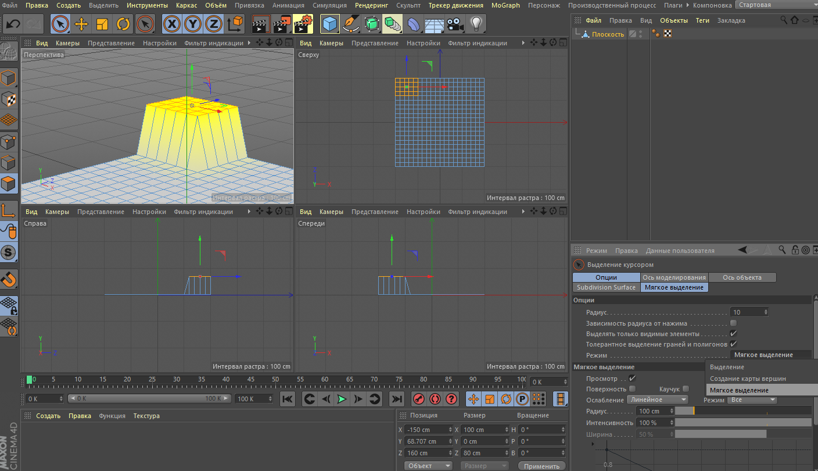Image resolution: width=818 pixels, height=471 pixels.
Task: Toggle Толерантное выделение граней checkbox
Action: 733,344
